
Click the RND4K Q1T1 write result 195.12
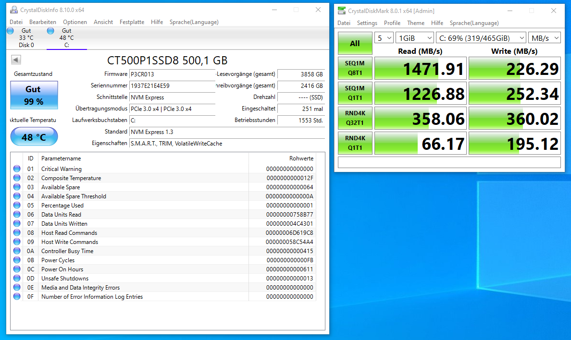(x=515, y=143)
